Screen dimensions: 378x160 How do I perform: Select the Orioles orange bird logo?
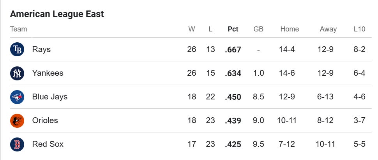(17, 121)
